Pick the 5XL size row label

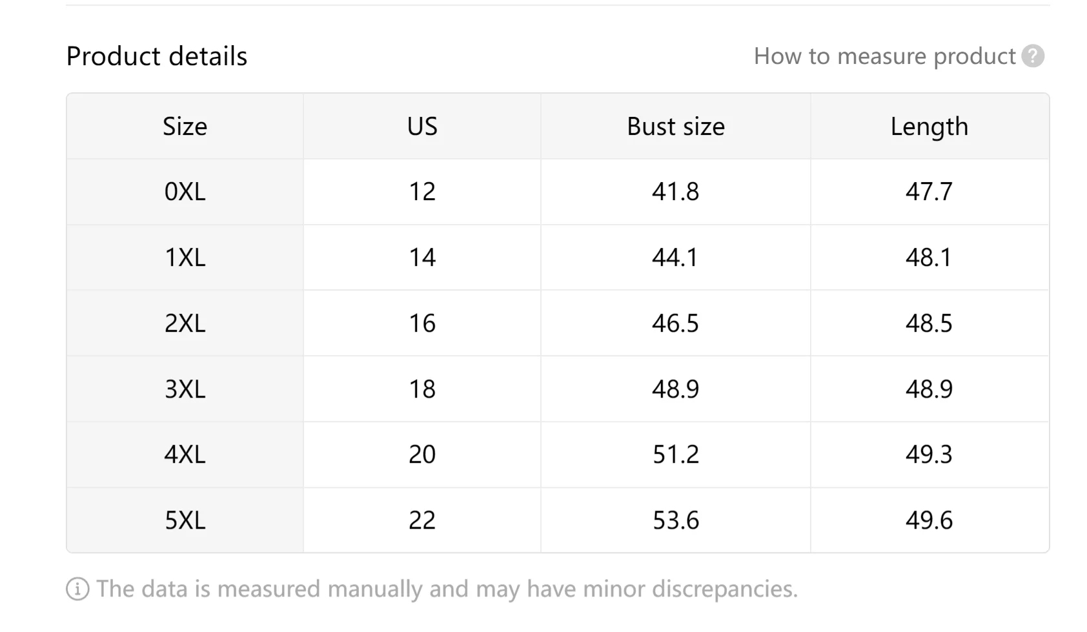pyautogui.click(x=185, y=520)
